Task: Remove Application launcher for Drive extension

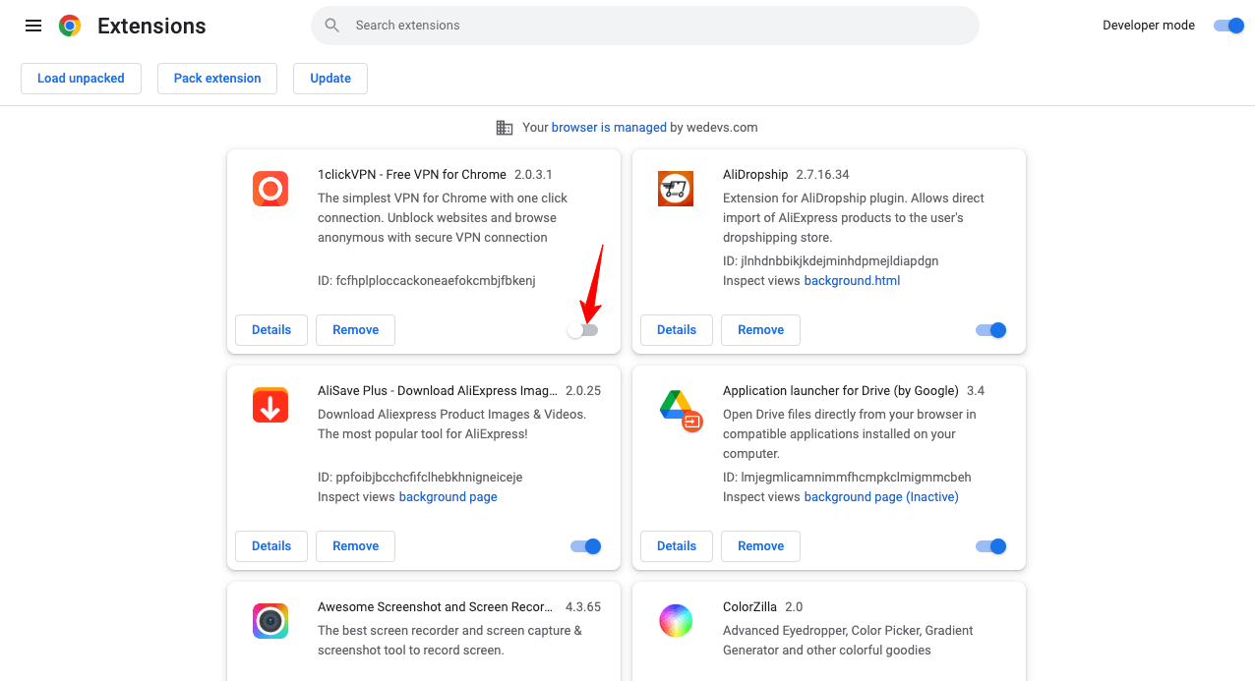Action: tap(760, 546)
